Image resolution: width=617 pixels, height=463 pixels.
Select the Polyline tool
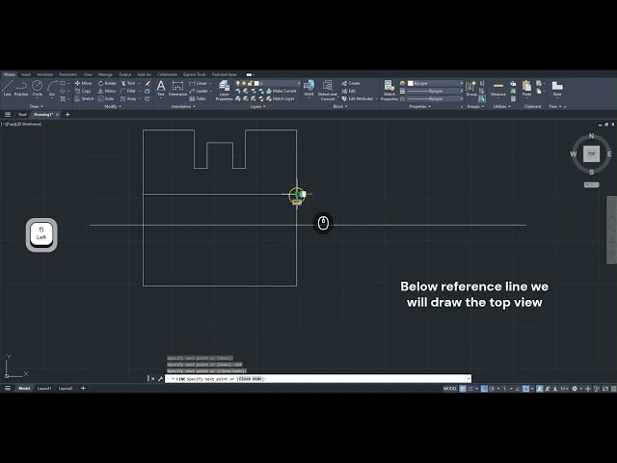point(21,88)
